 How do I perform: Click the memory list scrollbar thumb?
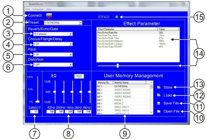point(151,86)
